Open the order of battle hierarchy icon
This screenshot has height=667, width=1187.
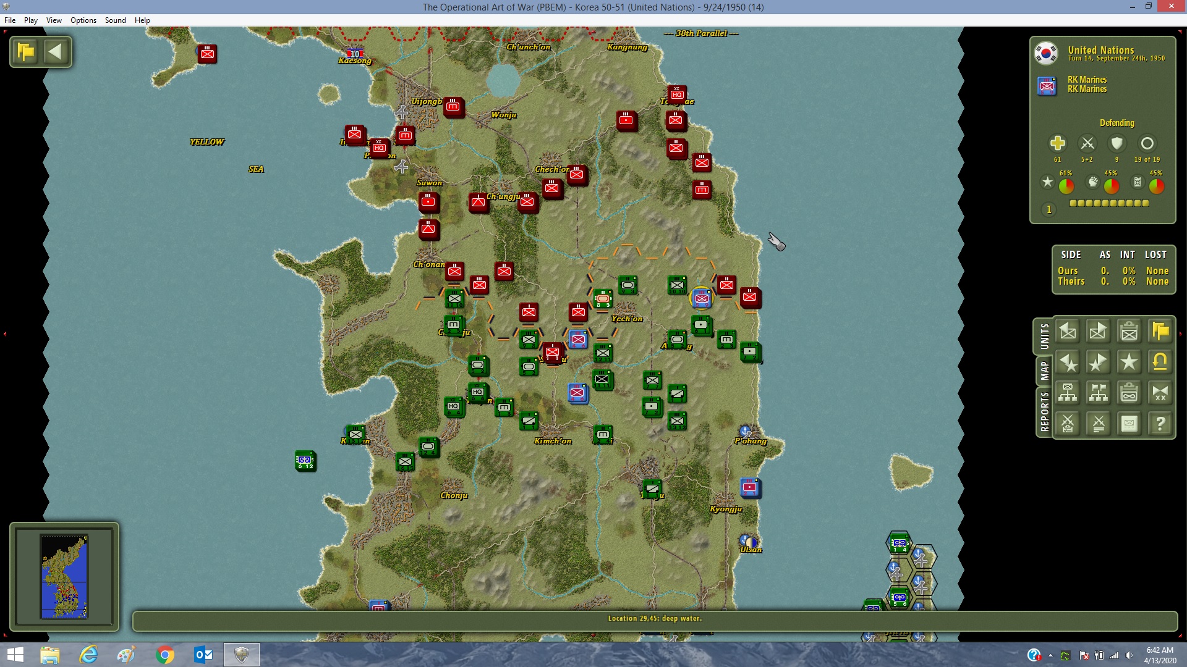1068,393
